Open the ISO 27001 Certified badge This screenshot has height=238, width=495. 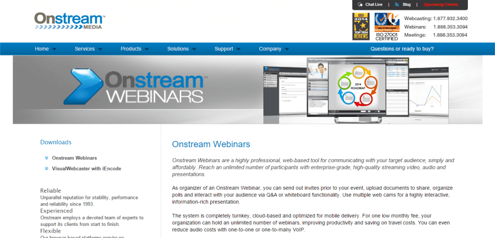(387, 27)
